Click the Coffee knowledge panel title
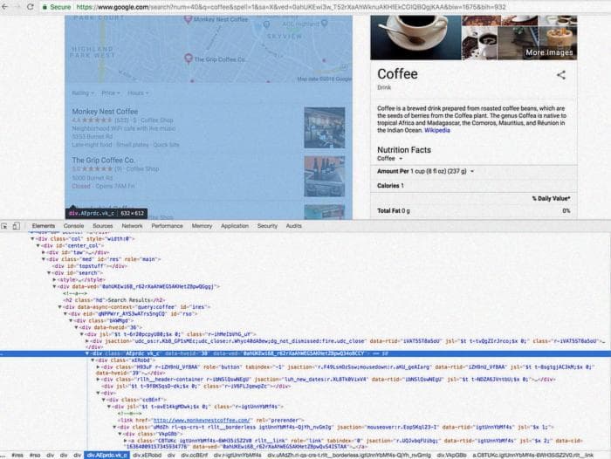 pyautogui.click(x=397, y=74)
